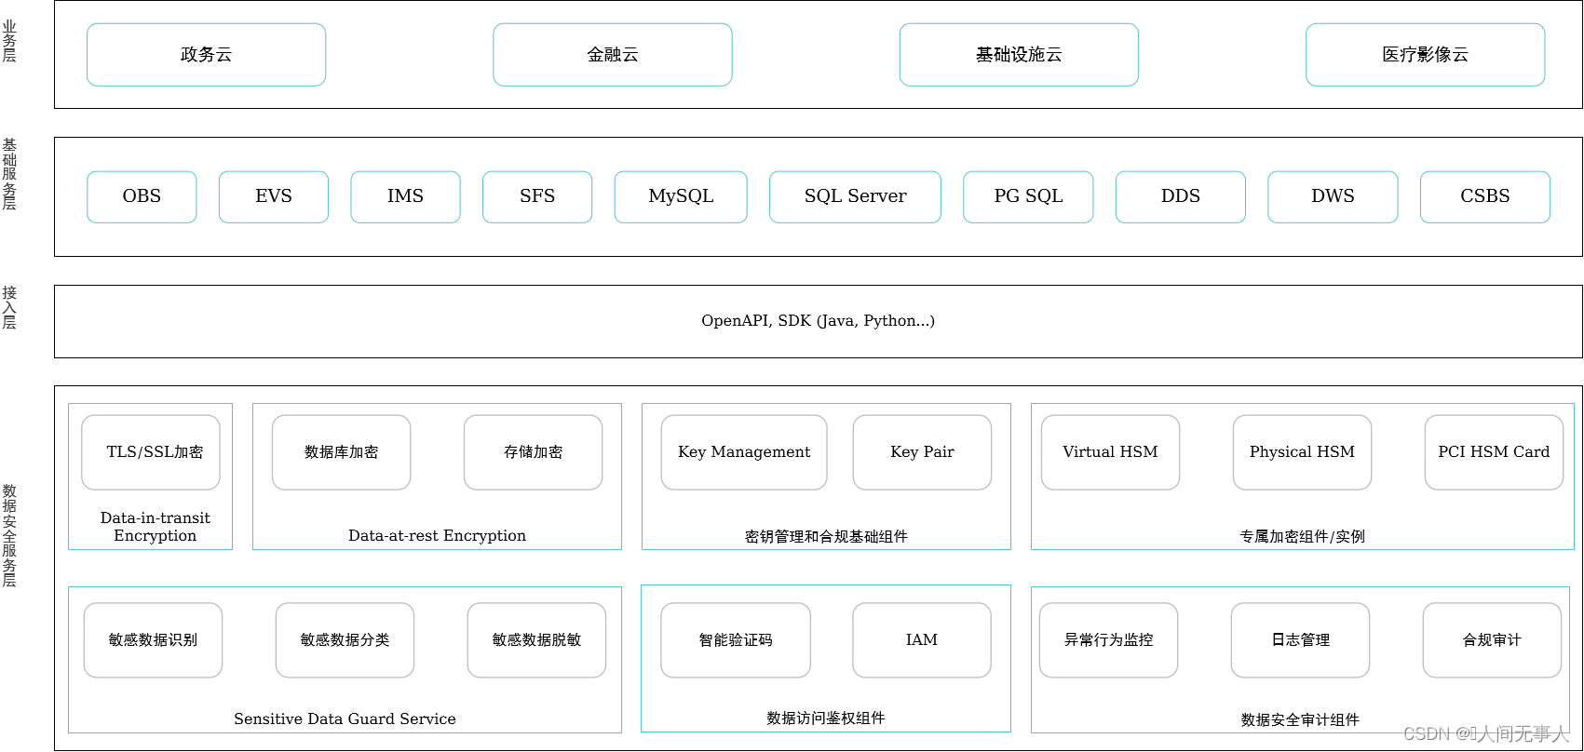1584x752 pixels.
Task: Select the 敏感数据识别 box
Action: click(153, 640)
